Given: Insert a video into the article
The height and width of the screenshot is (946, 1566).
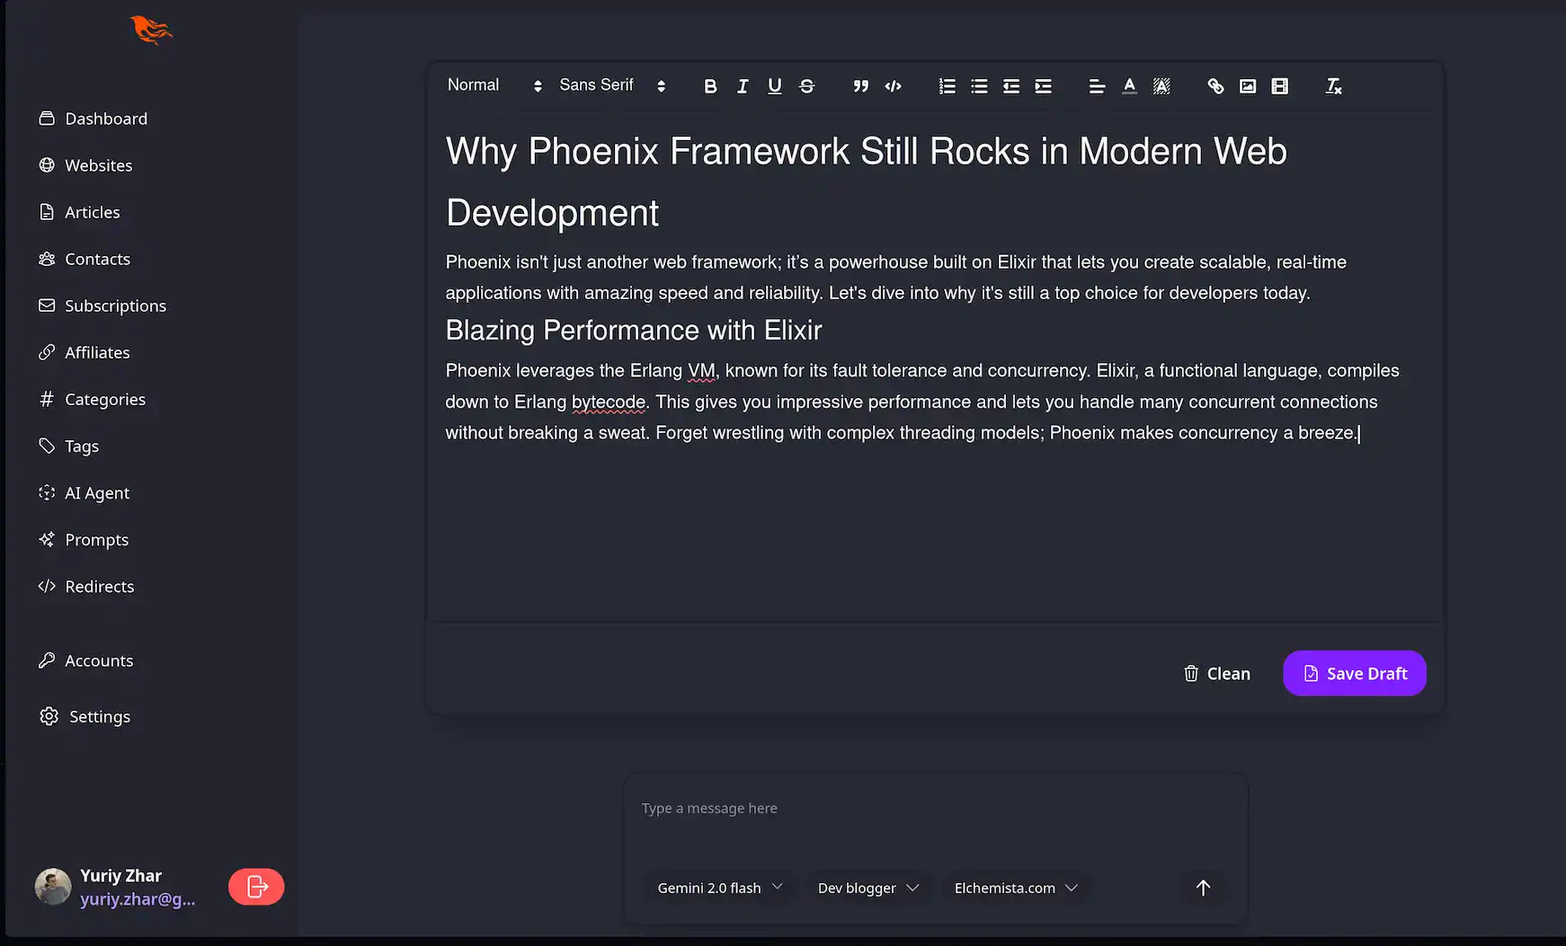Looking at the screenshot, I should tap(1280, 85).
